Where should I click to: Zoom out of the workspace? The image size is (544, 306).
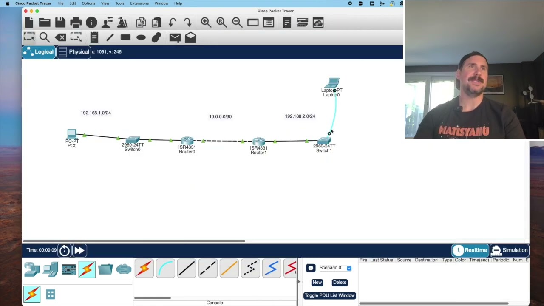pos(237,22)
